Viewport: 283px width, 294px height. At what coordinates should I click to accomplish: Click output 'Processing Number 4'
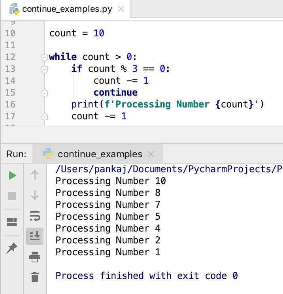pos(108,228)
